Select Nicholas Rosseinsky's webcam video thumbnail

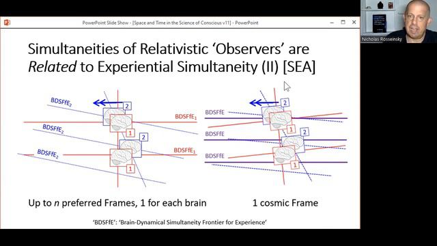(x=399, y=21)
